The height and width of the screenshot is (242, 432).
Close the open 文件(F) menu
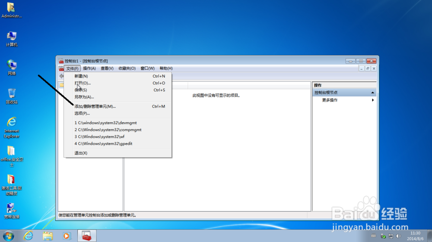click(x=72, y=68)
